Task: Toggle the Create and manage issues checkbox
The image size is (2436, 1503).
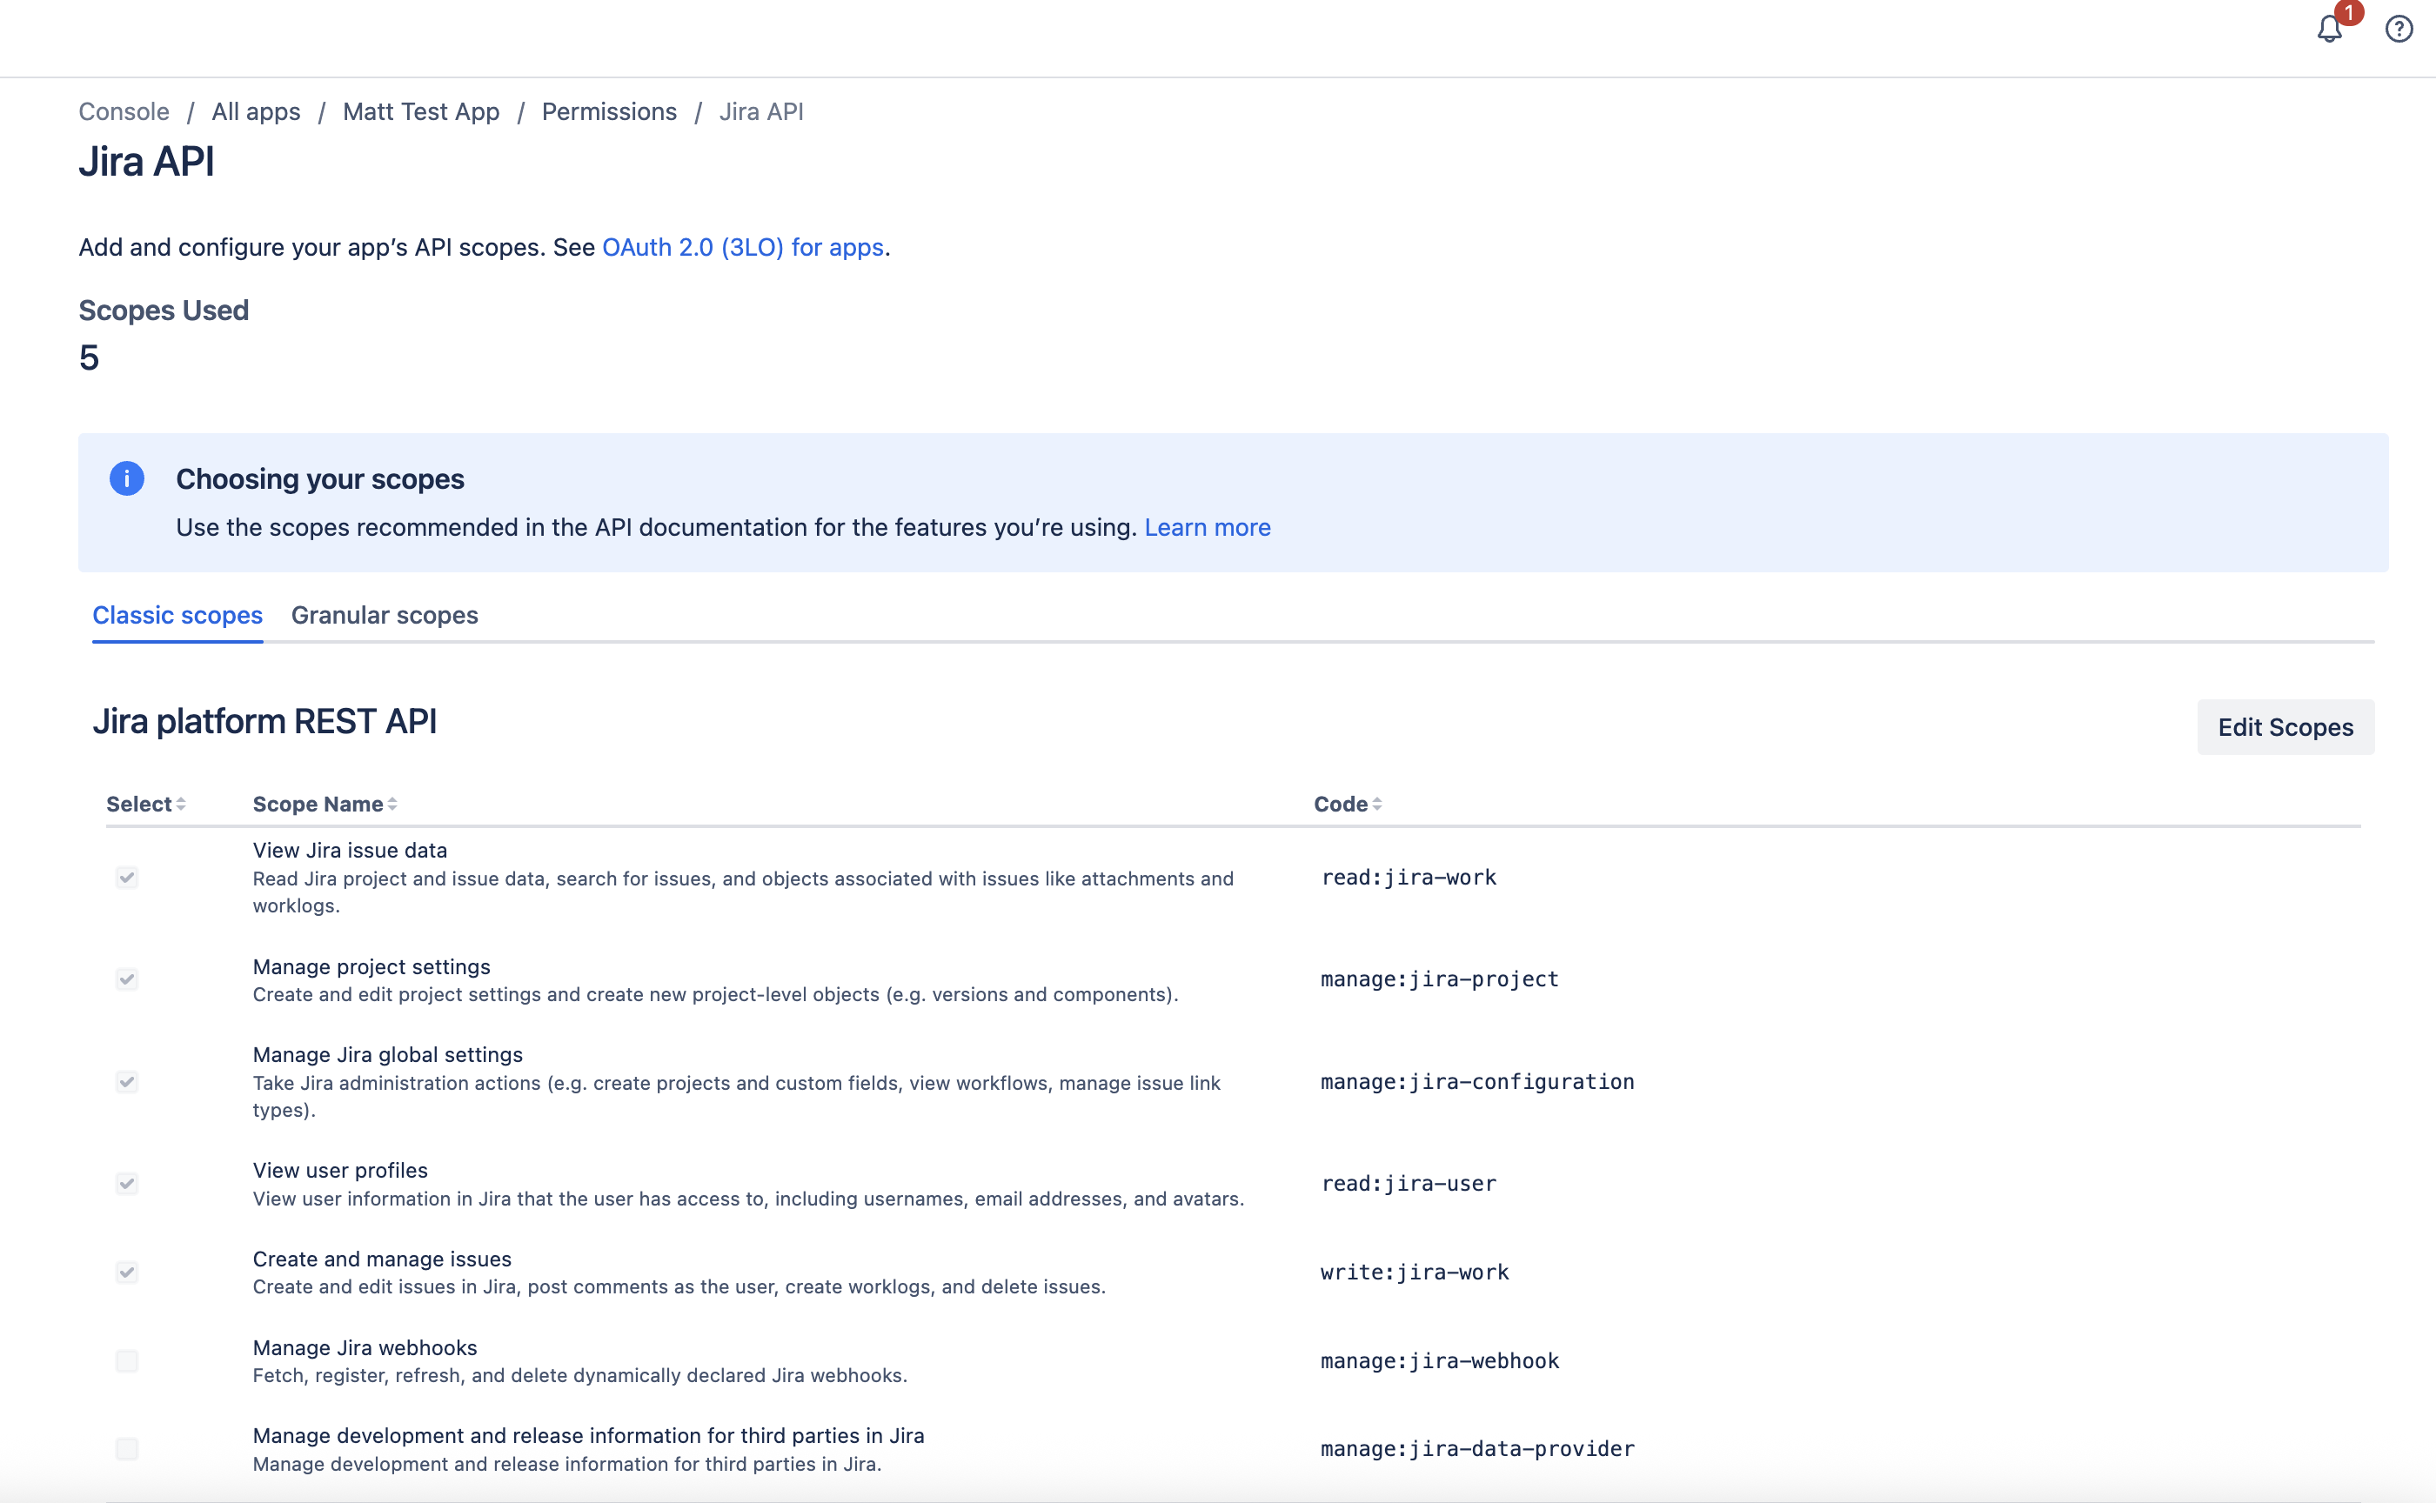Action: point(126,1272)
